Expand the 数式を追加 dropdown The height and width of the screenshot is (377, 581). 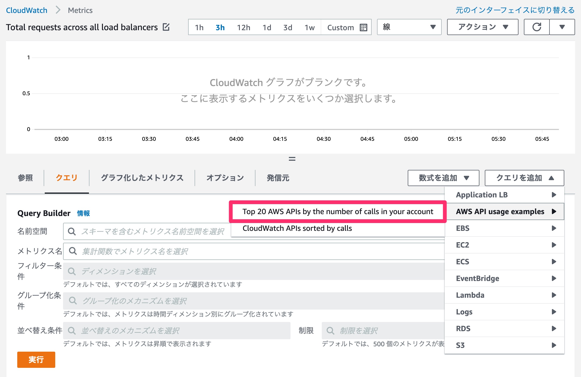coord(444,178)
